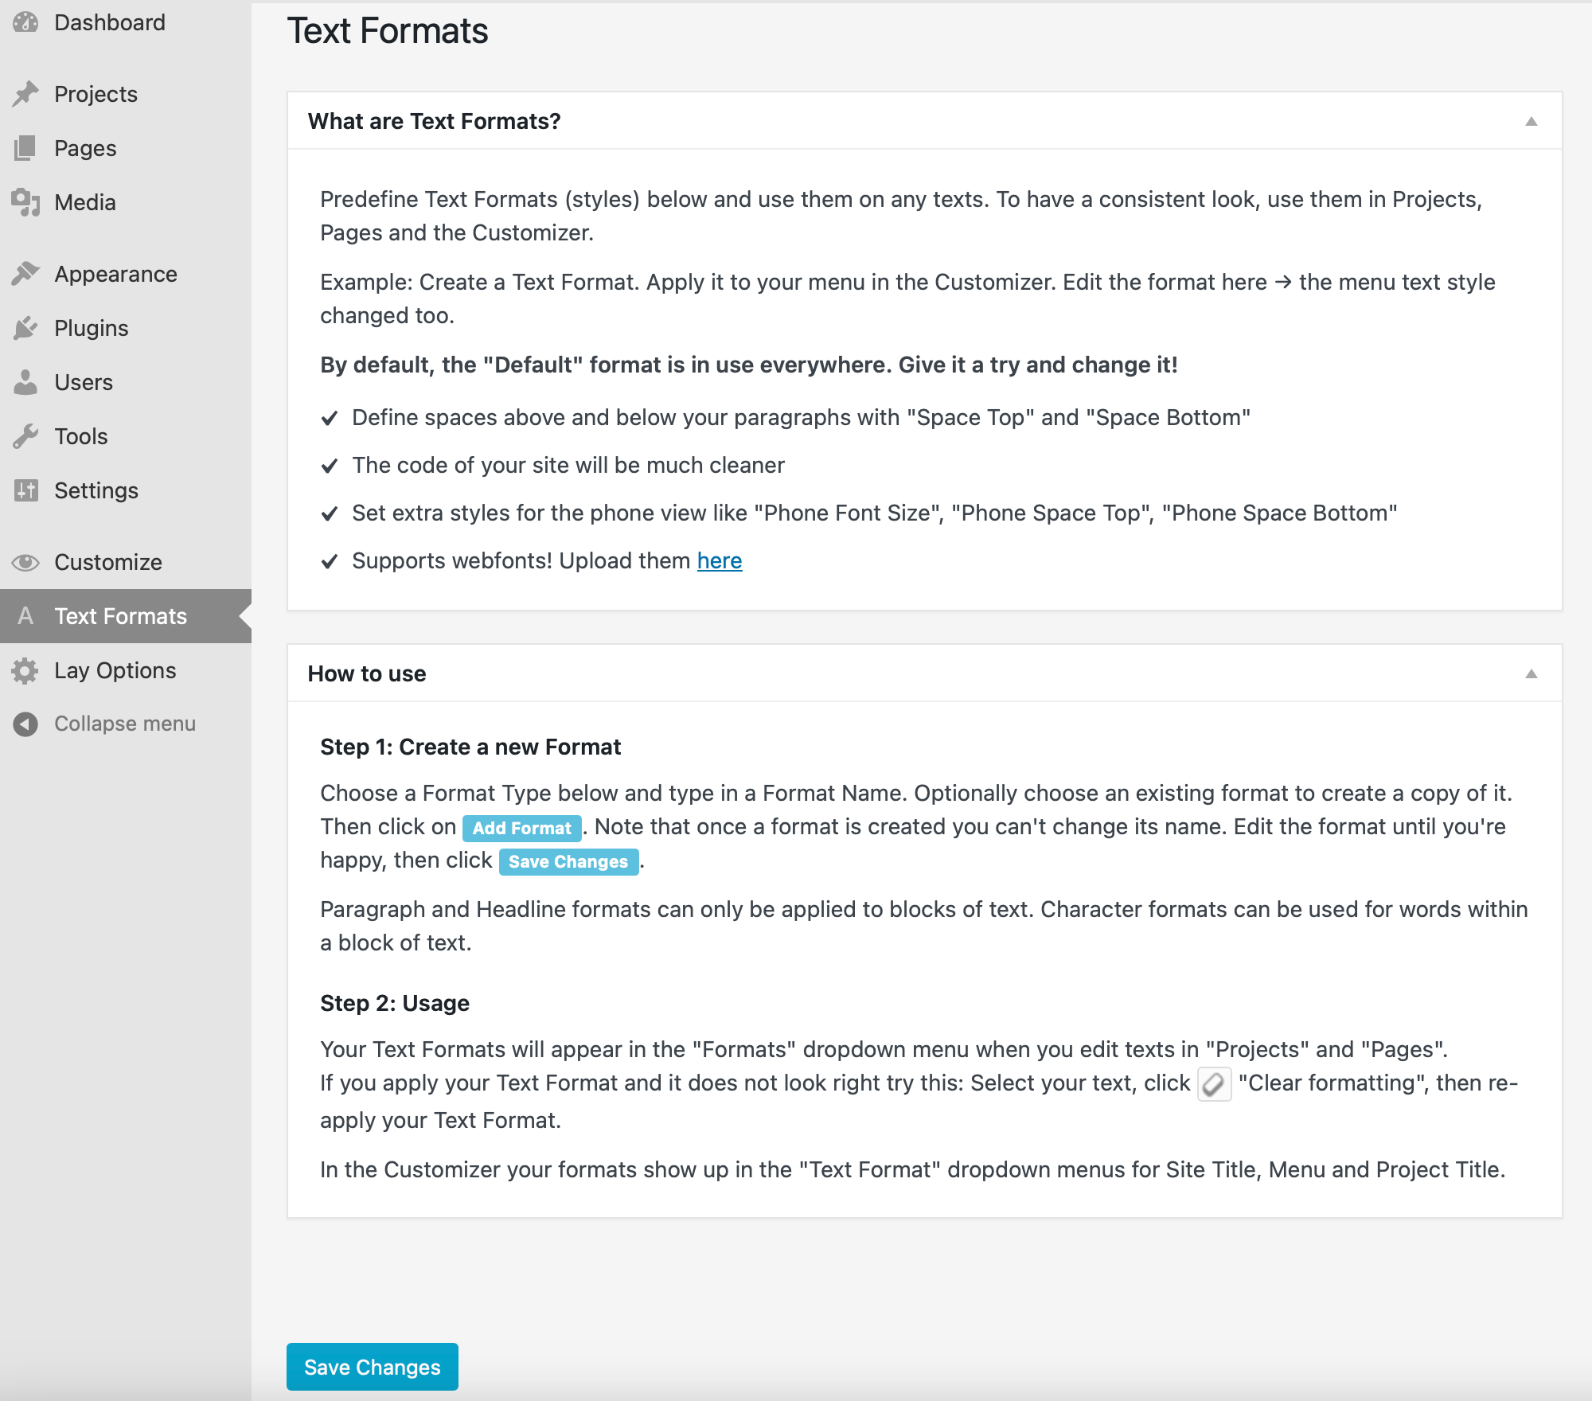The height and width of the screenshot is (1401, 1592).
Task: Click the Clear formatting eraser icon
Action: 1214,1084
